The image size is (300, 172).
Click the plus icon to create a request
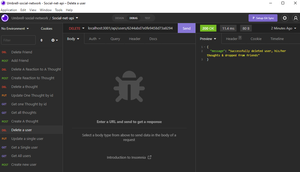click(x=53, y=40)
